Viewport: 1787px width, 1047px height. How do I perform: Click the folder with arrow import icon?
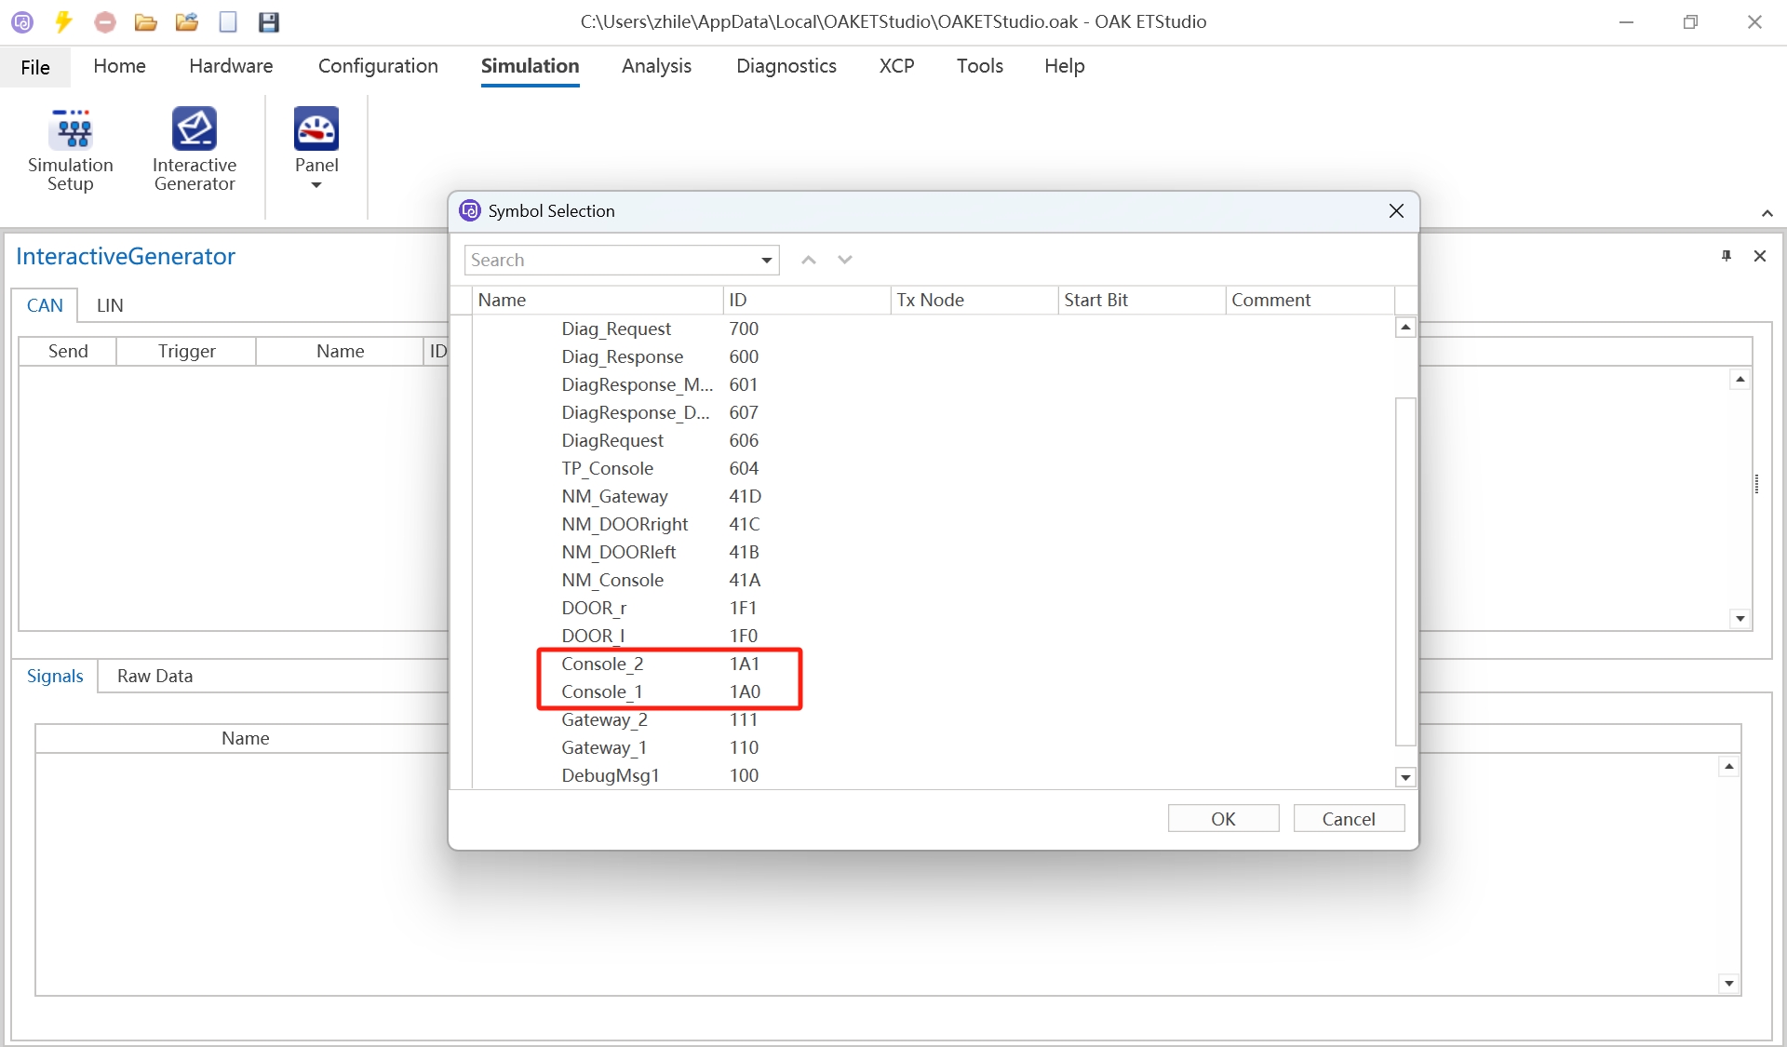(187, 21)
